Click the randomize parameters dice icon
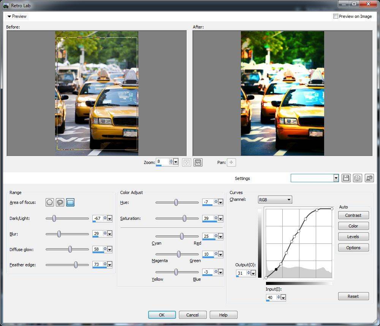Image resolution: width=380 pixels, height=326 pixels. 357,178
